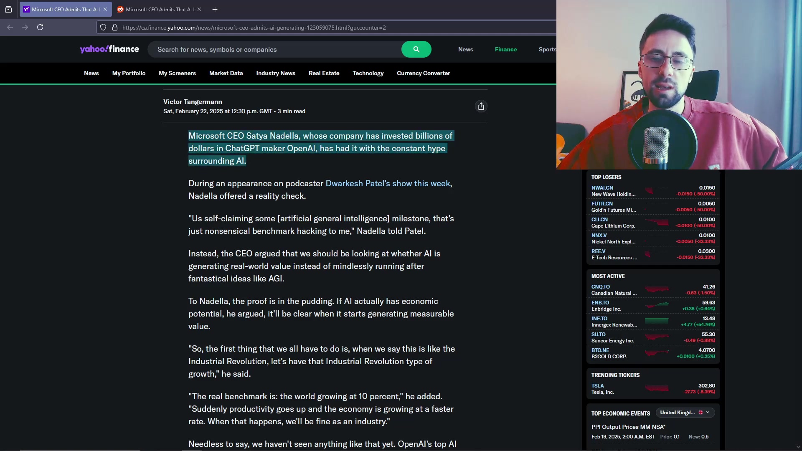Follow the Dwarkesh Patel's show link

click(388, 183)
